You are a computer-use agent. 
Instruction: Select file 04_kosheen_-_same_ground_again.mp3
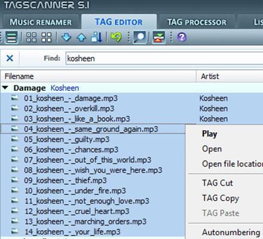click(x=91, y=129)
